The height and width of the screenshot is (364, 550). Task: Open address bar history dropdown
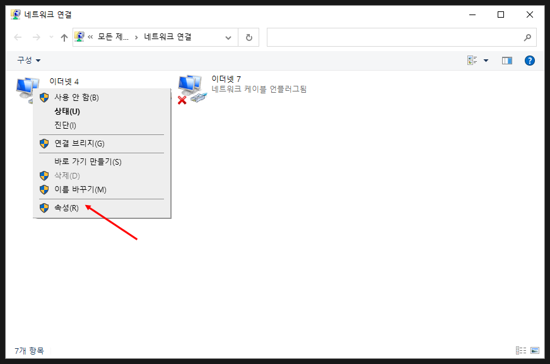click(x=228, y=37)
